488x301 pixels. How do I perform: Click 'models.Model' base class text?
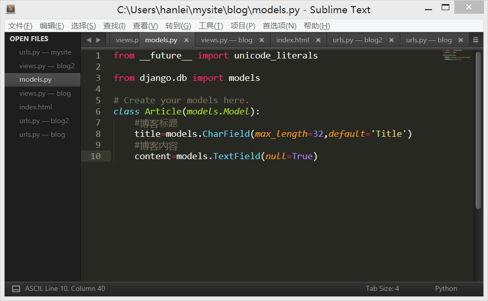point(218,112)
